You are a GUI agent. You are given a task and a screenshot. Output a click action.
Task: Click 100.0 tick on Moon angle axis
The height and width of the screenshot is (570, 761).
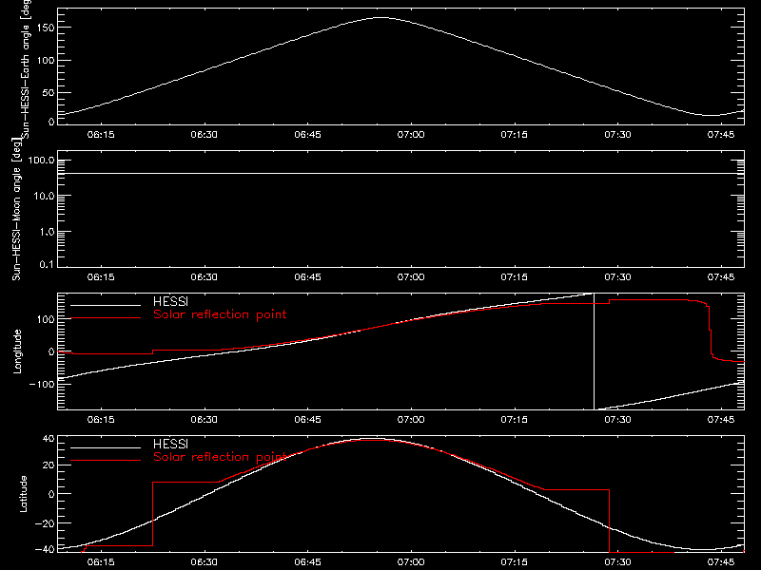coord(42,161)
